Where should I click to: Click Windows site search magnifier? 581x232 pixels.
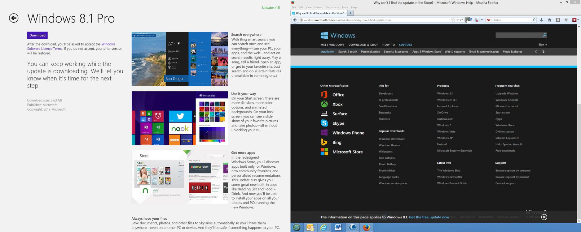click(544, 35)
